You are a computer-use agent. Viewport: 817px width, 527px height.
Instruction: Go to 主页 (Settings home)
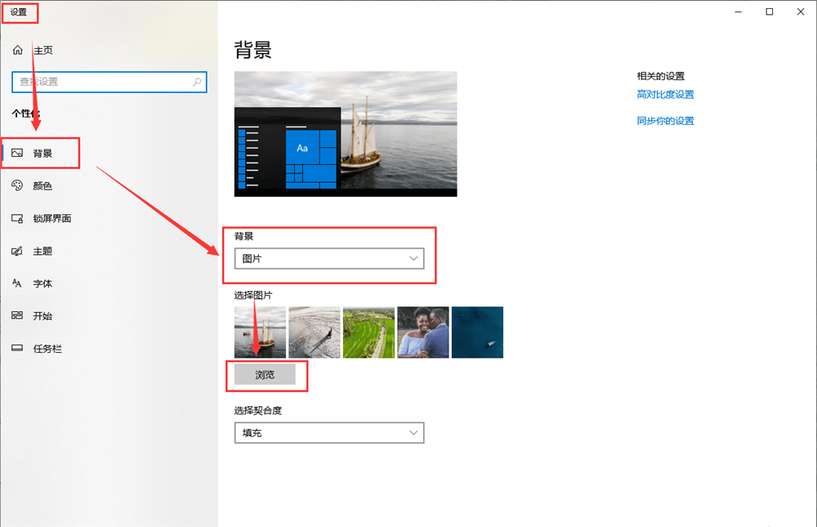point(44,50)
